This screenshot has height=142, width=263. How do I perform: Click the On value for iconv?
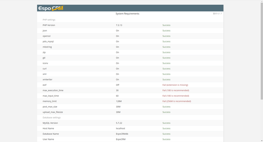117,63
